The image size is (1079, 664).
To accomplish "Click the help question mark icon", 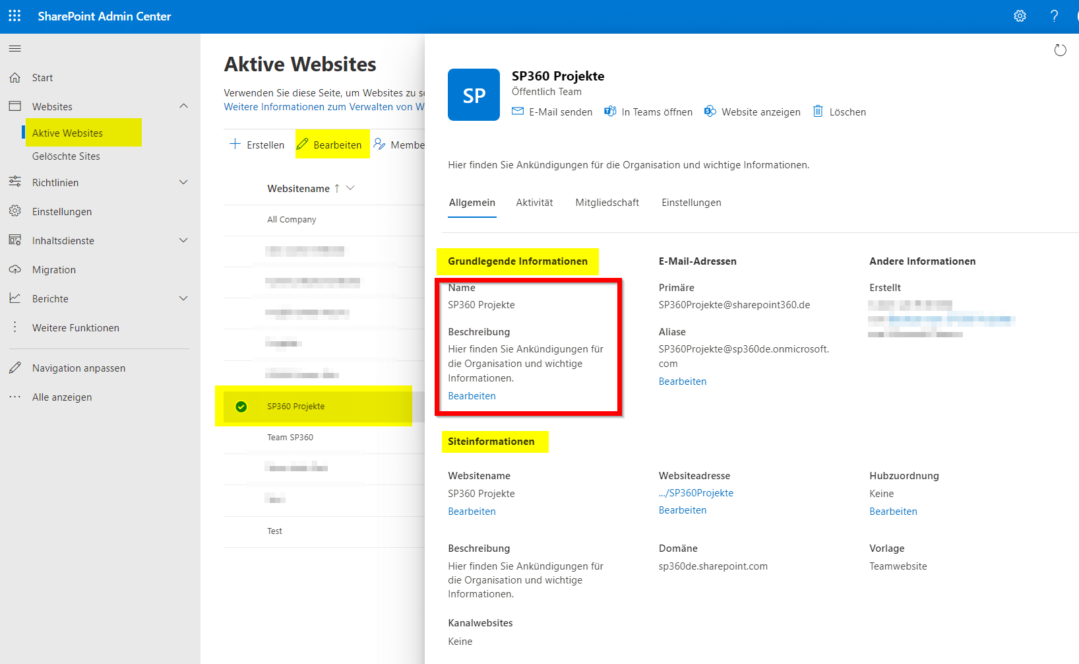I will click(x=1054, y=16).
